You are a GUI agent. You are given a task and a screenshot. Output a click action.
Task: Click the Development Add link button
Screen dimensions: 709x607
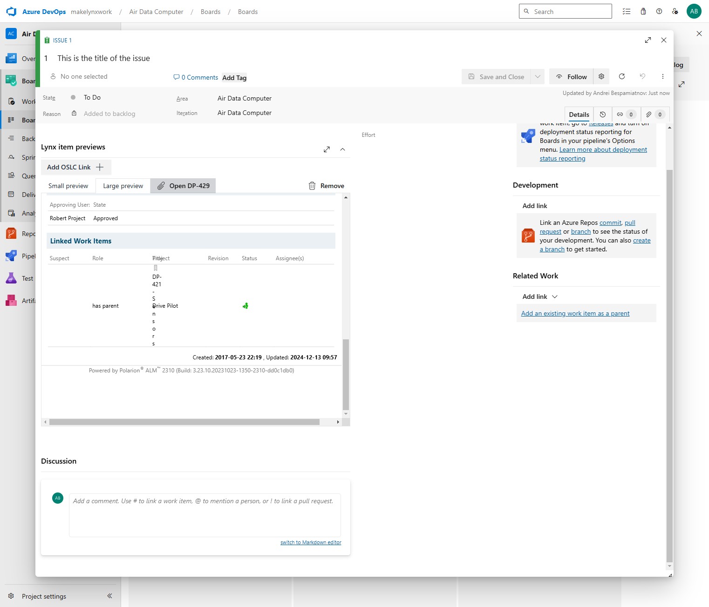click(x=535, y=206)
